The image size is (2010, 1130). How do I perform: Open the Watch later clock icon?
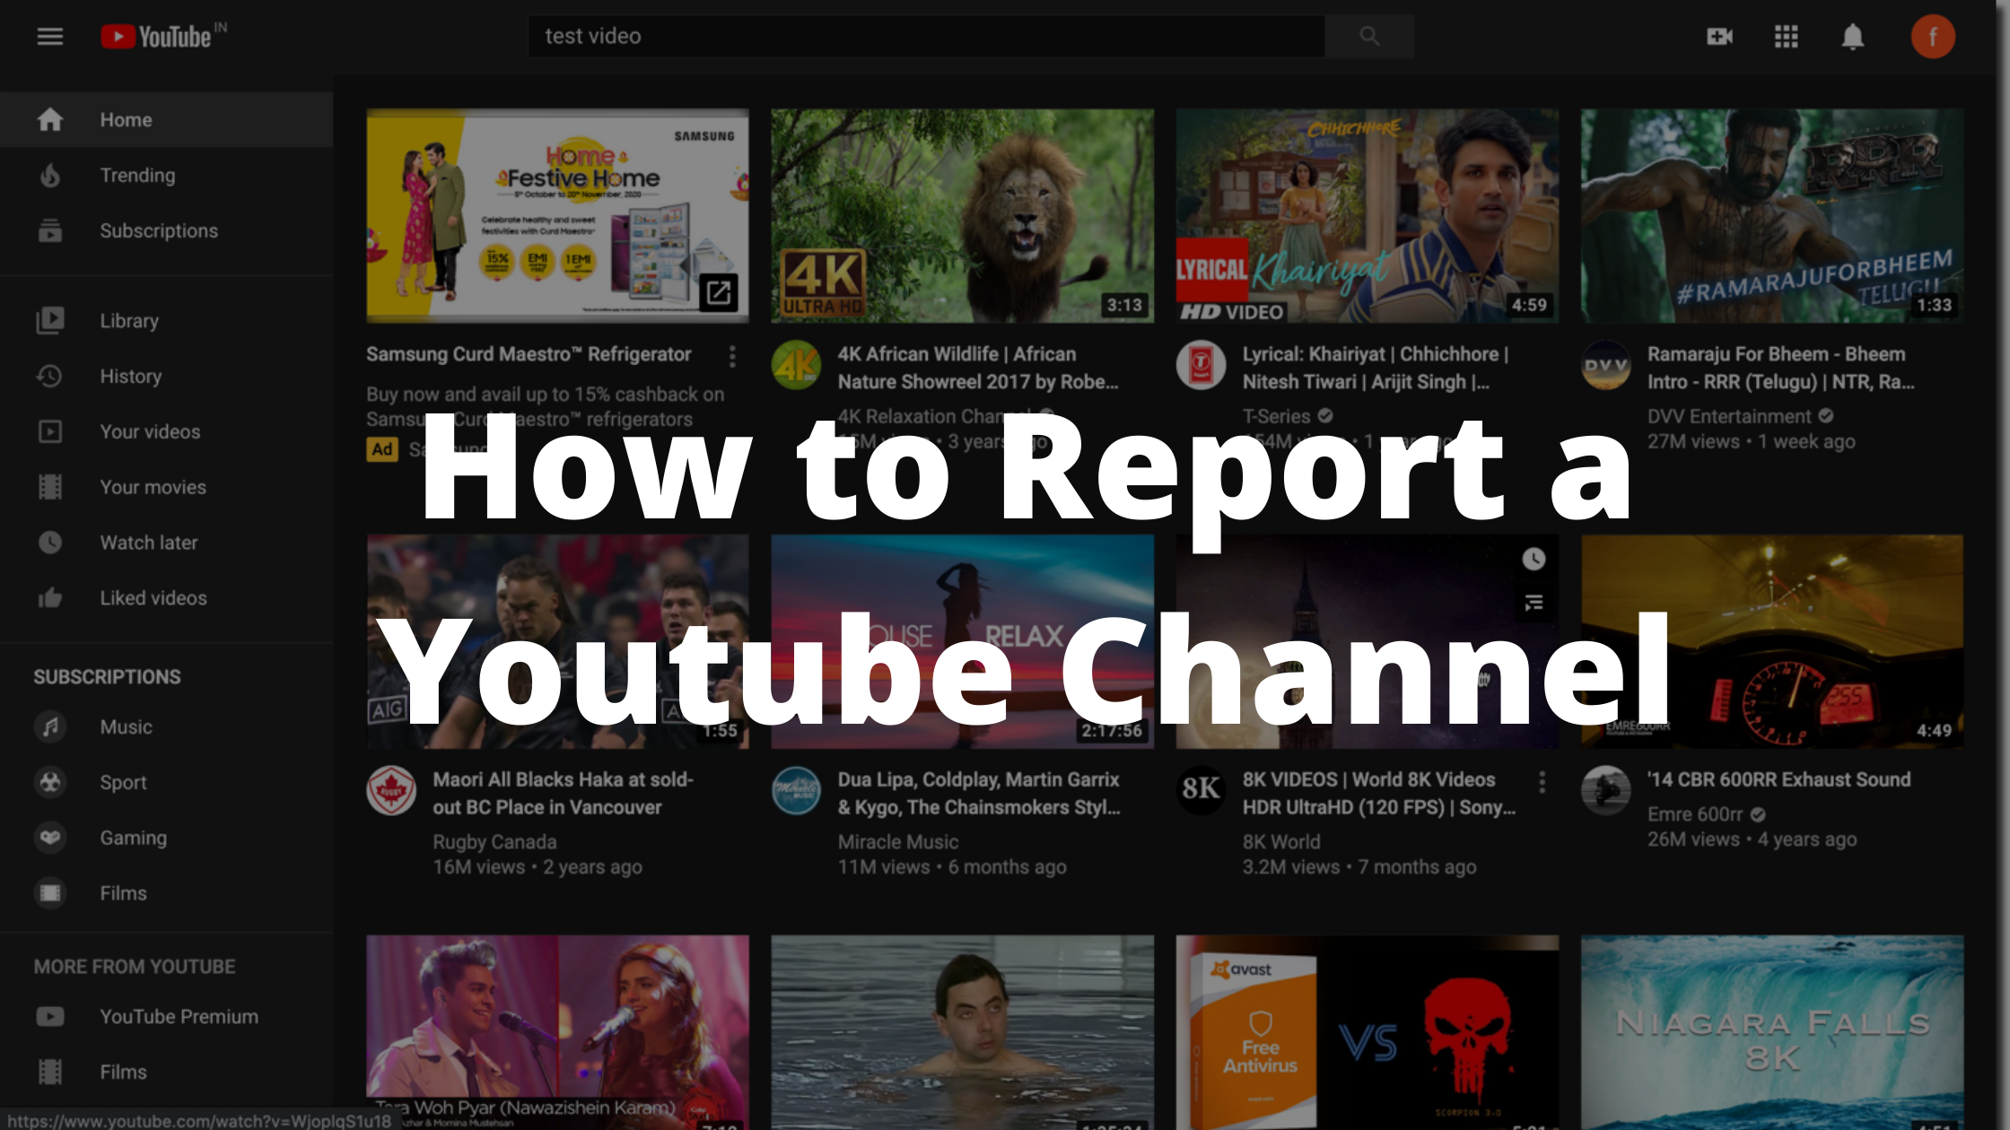[x=50, y=543]
